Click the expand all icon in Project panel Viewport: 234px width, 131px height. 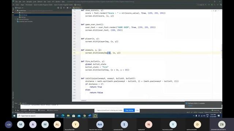[x=61, y=8]
